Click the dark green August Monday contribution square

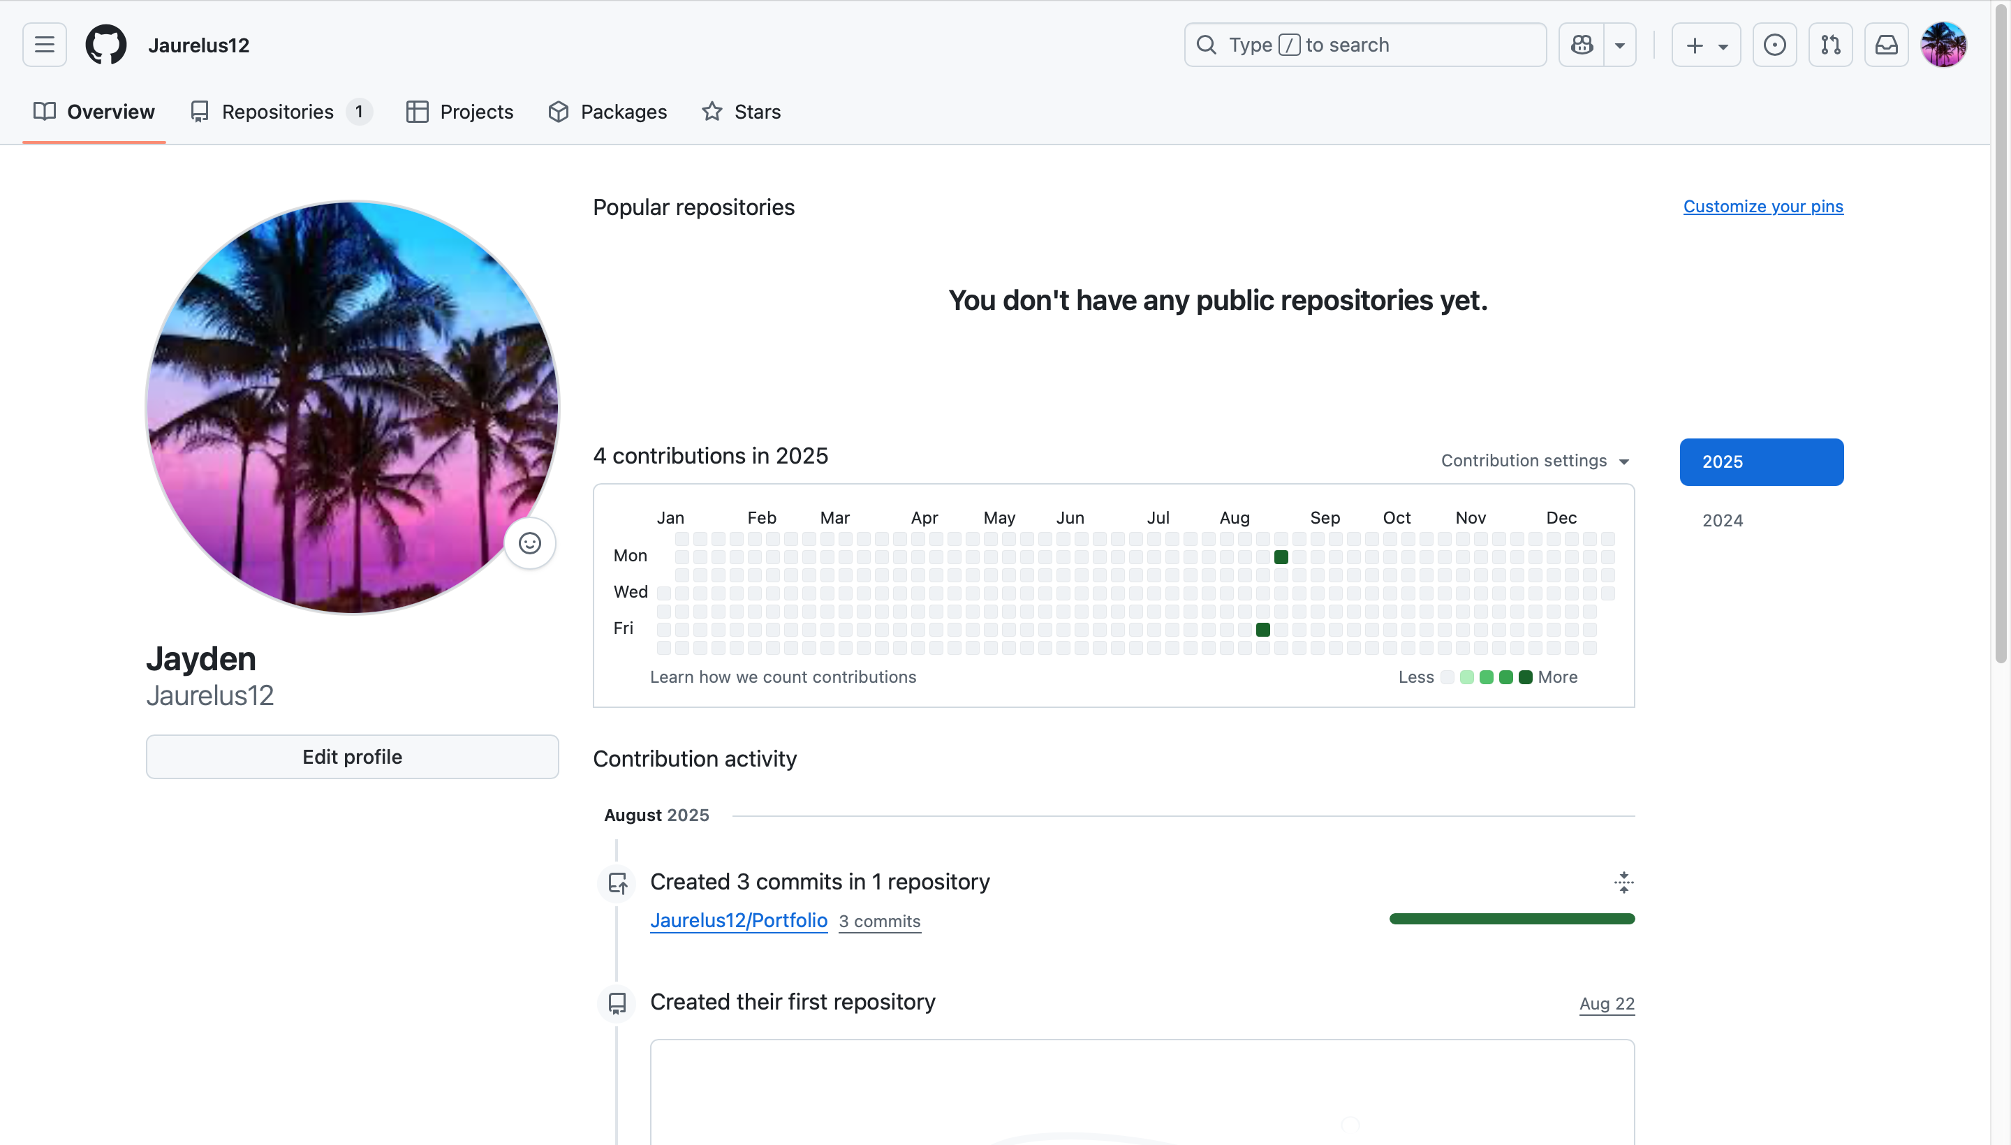[1281, 558]
